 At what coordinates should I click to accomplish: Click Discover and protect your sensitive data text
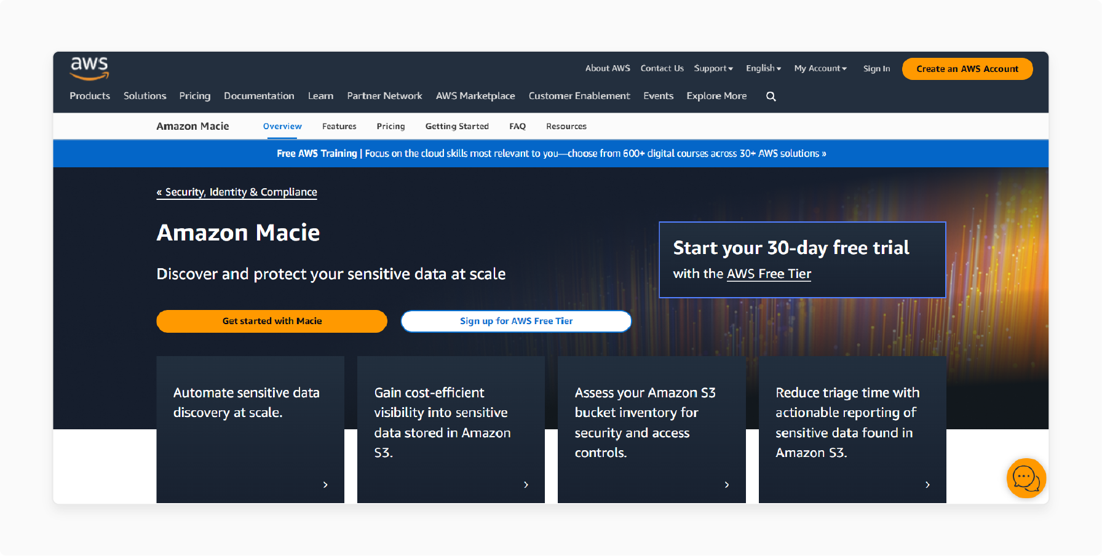[331, 274]
